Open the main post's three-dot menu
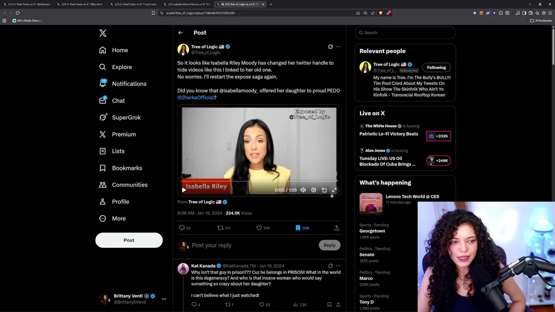Screen dimensions: 555x312 338,47
